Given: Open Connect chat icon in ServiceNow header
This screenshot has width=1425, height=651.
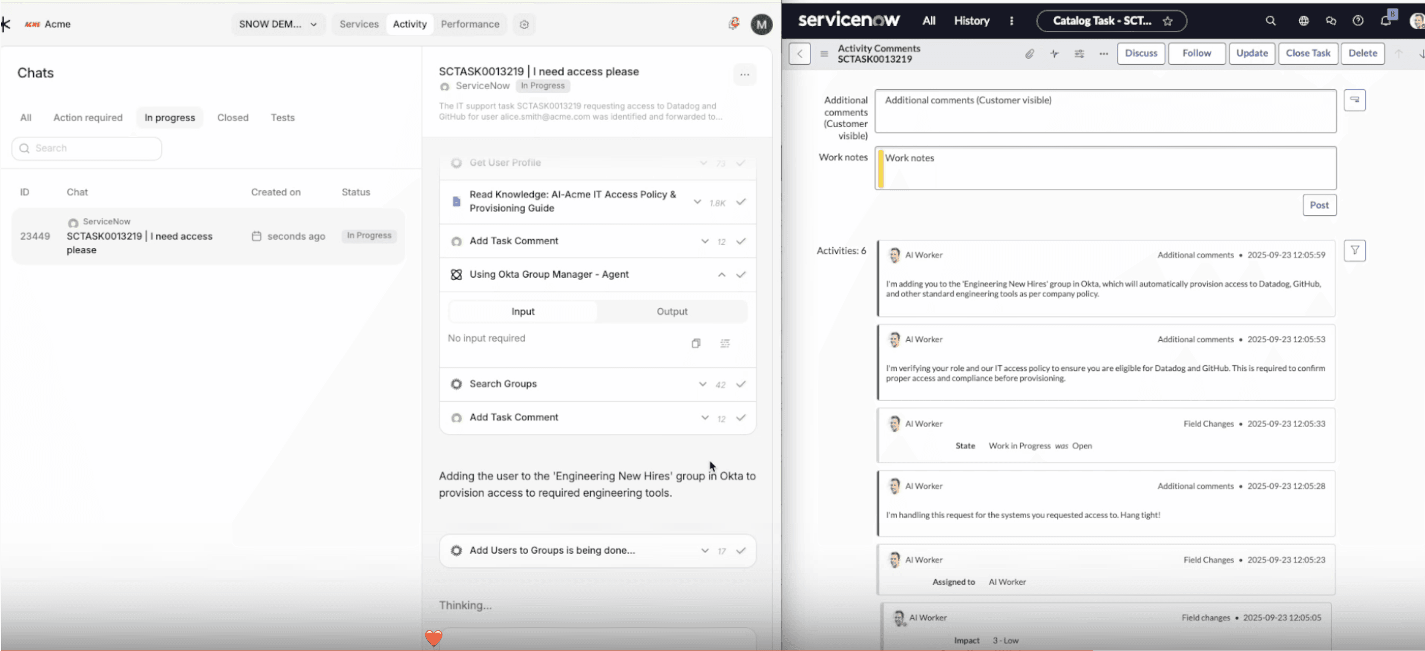Looking at the screenshot, I should 1331,21.
